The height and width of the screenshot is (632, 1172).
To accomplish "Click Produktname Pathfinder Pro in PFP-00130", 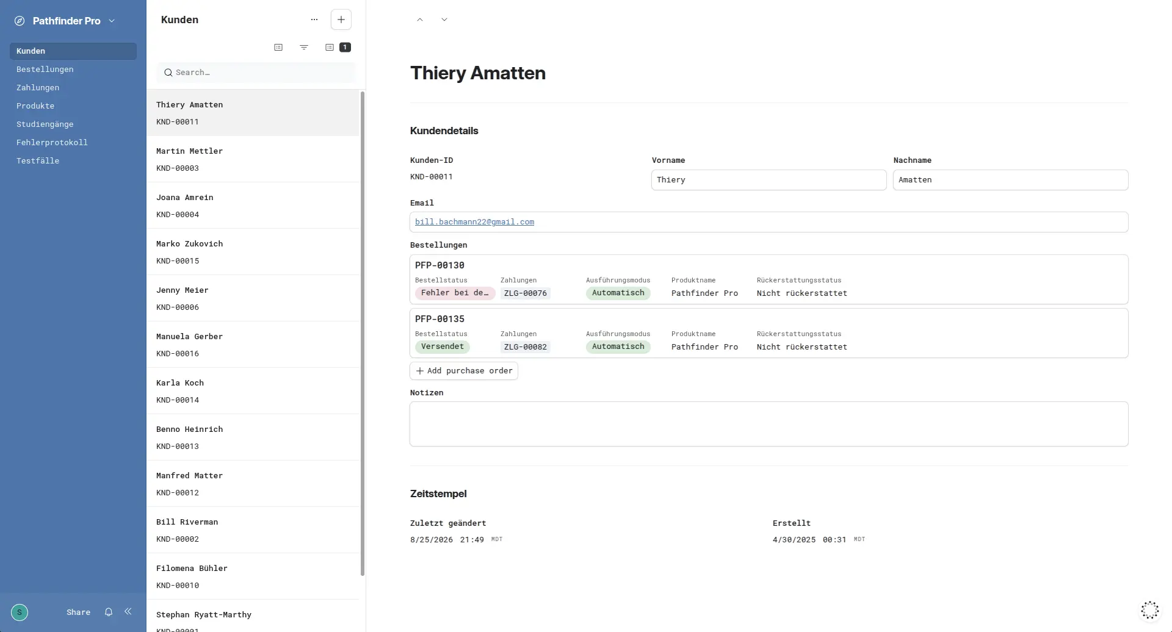I will point(704,293).
